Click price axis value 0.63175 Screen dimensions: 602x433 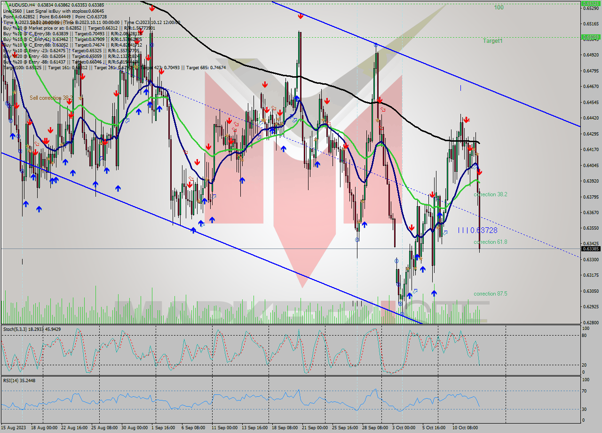591,275
